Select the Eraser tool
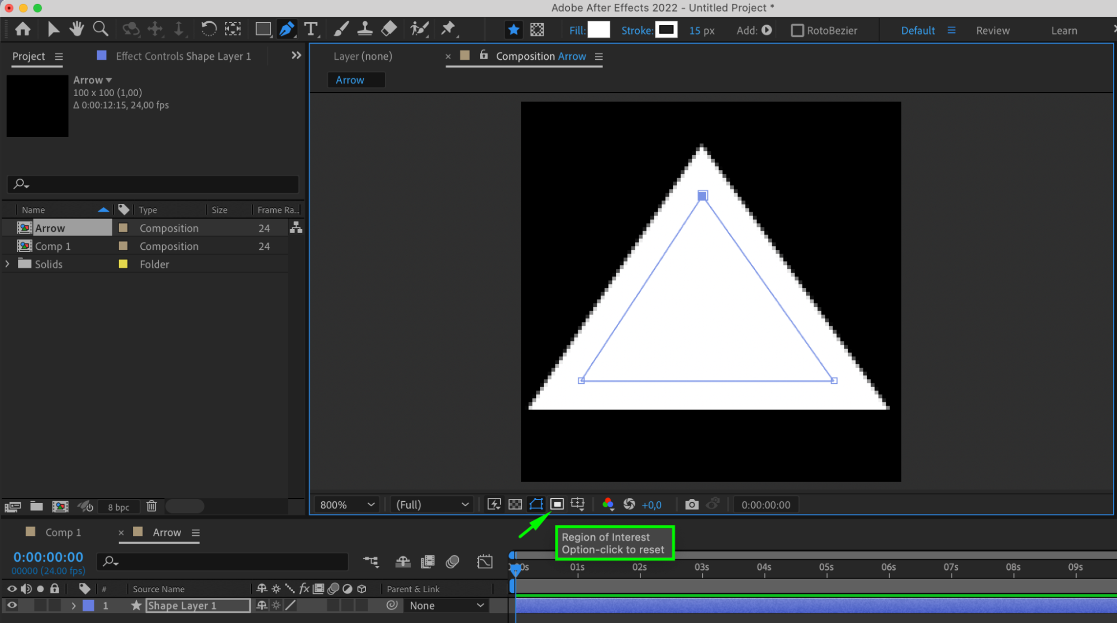Viewport: 1117px width, 623px height. pyautogui.click(x=389, y=29)
